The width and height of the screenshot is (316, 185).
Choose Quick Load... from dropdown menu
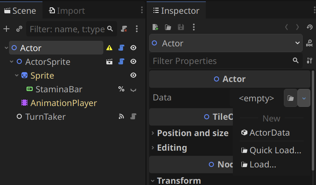pyautogui.click(x=275, y=151)
